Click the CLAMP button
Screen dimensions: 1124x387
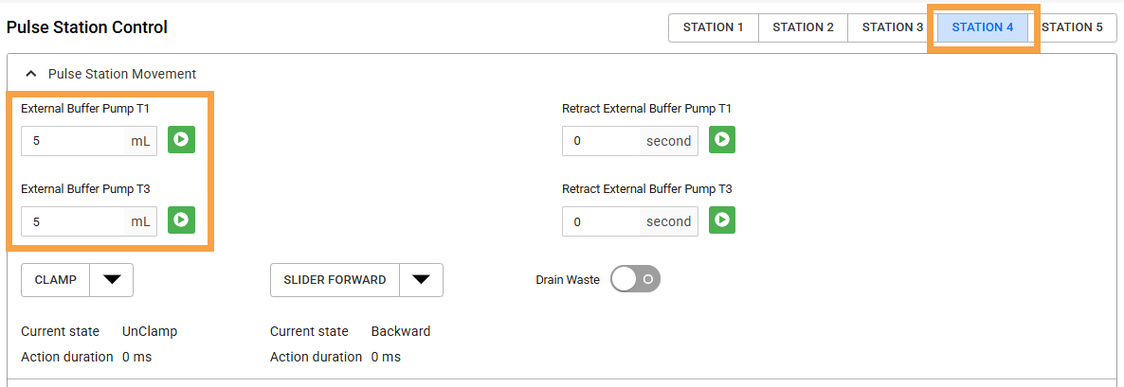(x=56, y=280)
